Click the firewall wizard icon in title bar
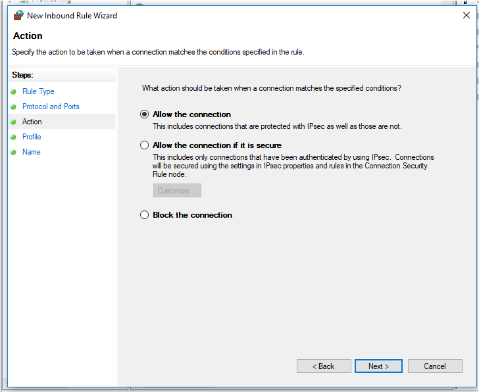The height and width of the screenshot is (392, 479). [18, 15]
